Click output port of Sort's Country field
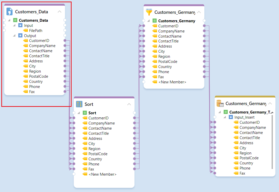This screenshot has height=192, width=279. point(135,159)
